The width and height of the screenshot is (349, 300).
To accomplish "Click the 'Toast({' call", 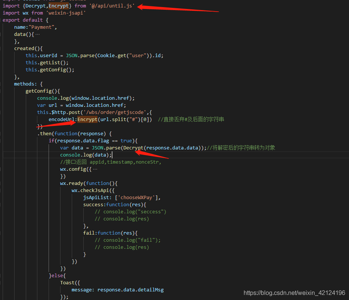I will pos(70,283).
